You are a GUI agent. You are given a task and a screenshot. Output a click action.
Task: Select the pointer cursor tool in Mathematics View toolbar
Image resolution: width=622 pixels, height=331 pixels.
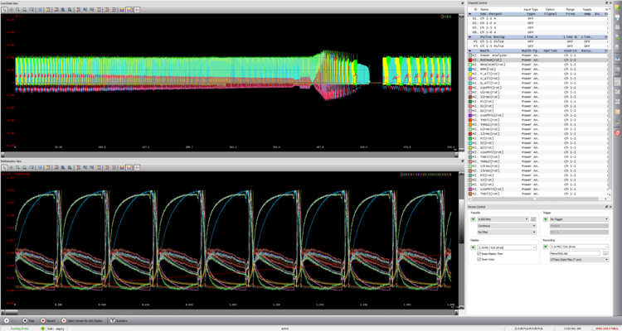(4, 167)
